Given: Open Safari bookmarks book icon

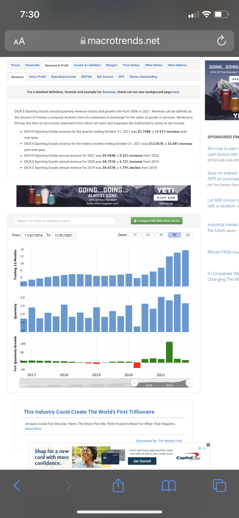Looking at the screenshot, I should click(x=169, y=486).
